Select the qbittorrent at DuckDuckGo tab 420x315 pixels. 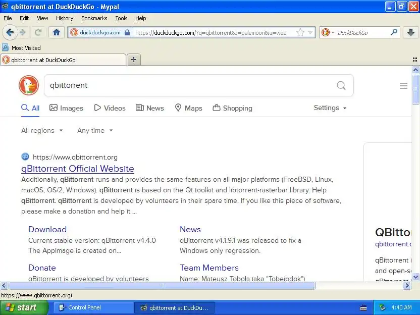63,60
